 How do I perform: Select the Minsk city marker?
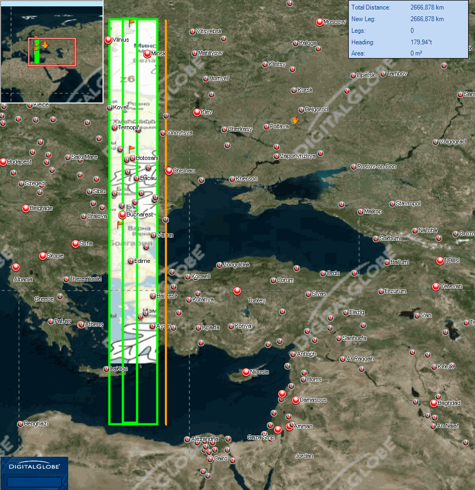point(147,53)
